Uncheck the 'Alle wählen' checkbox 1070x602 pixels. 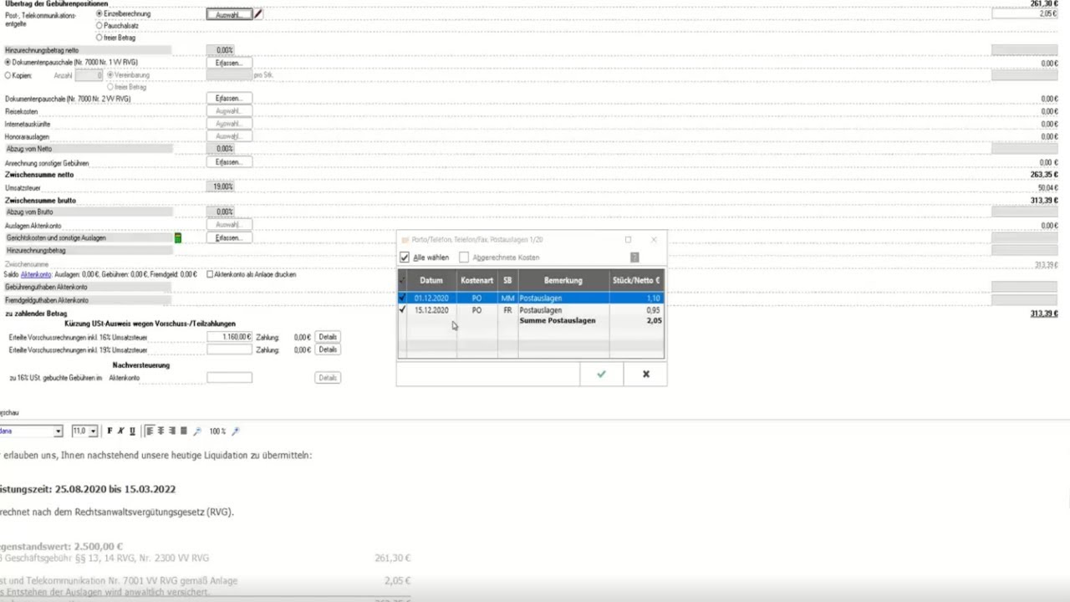tap(405, 258)
